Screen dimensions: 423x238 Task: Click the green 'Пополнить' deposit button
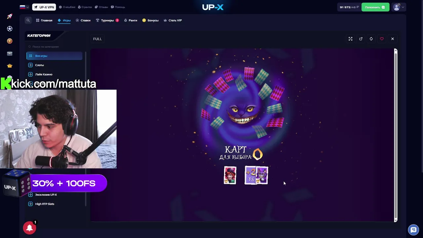pos(375,7)
